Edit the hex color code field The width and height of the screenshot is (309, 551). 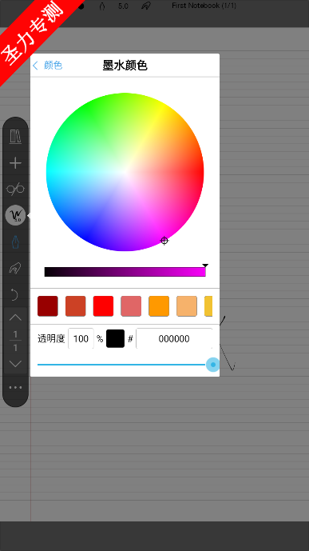tap(174, 338)
